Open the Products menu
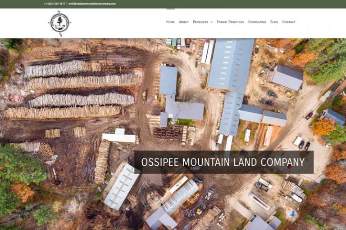 (x=200, y=22)
